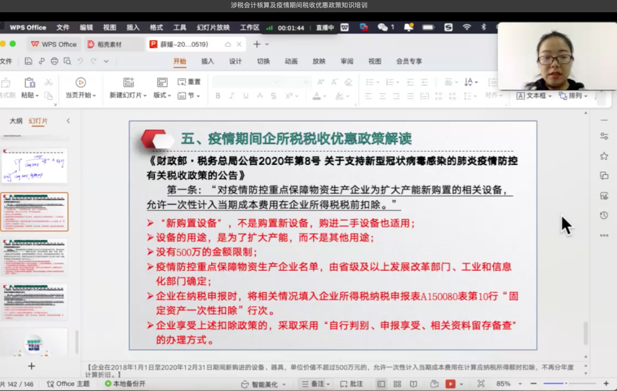The width and height of the screenshot is (617, 391).
Task: Open the 幻灯片放映 menu in menu bar
Action: (x=213, y=27)
